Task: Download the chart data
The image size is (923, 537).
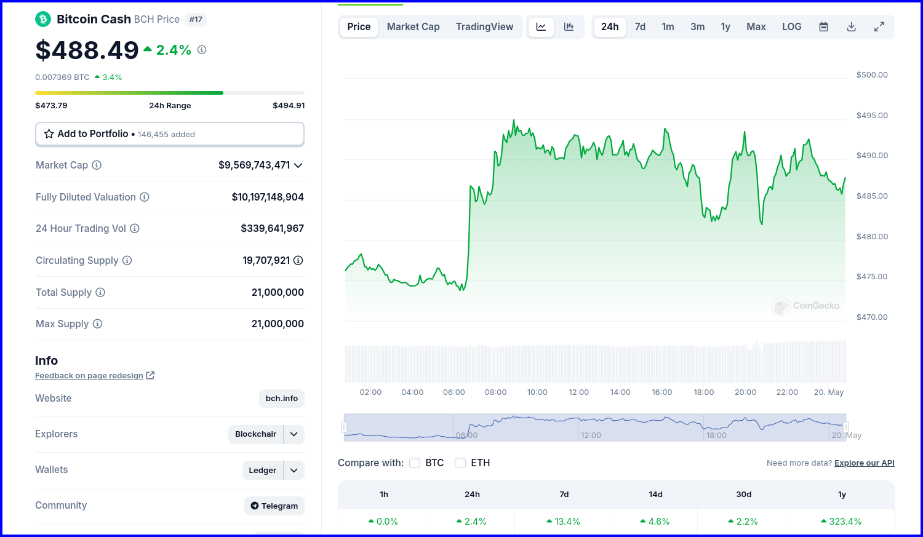Action: [x=852, y=27]
